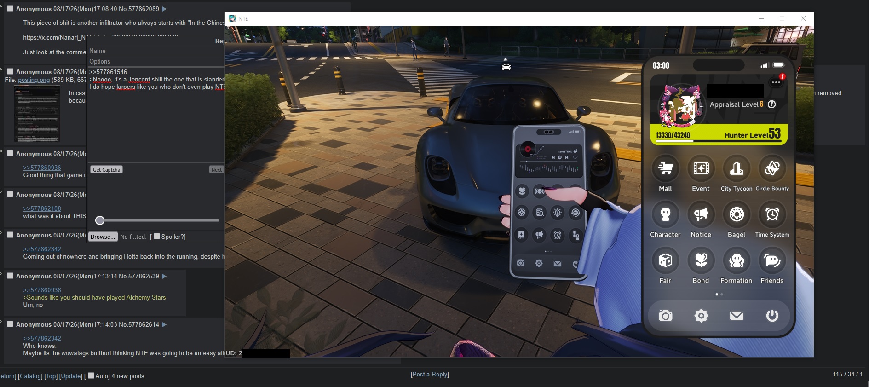Click the NTE window title bar icon
Screen dimensions: 869x387
[x=232, y=18]
